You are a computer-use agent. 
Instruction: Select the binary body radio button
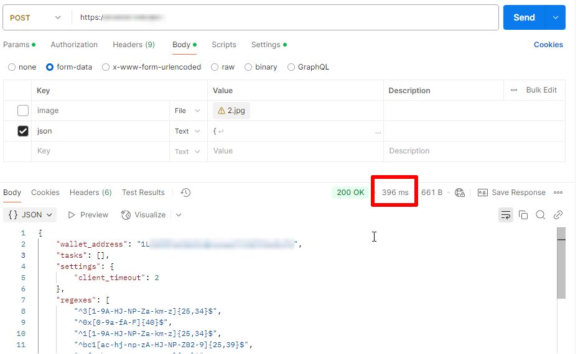[248, 67]
